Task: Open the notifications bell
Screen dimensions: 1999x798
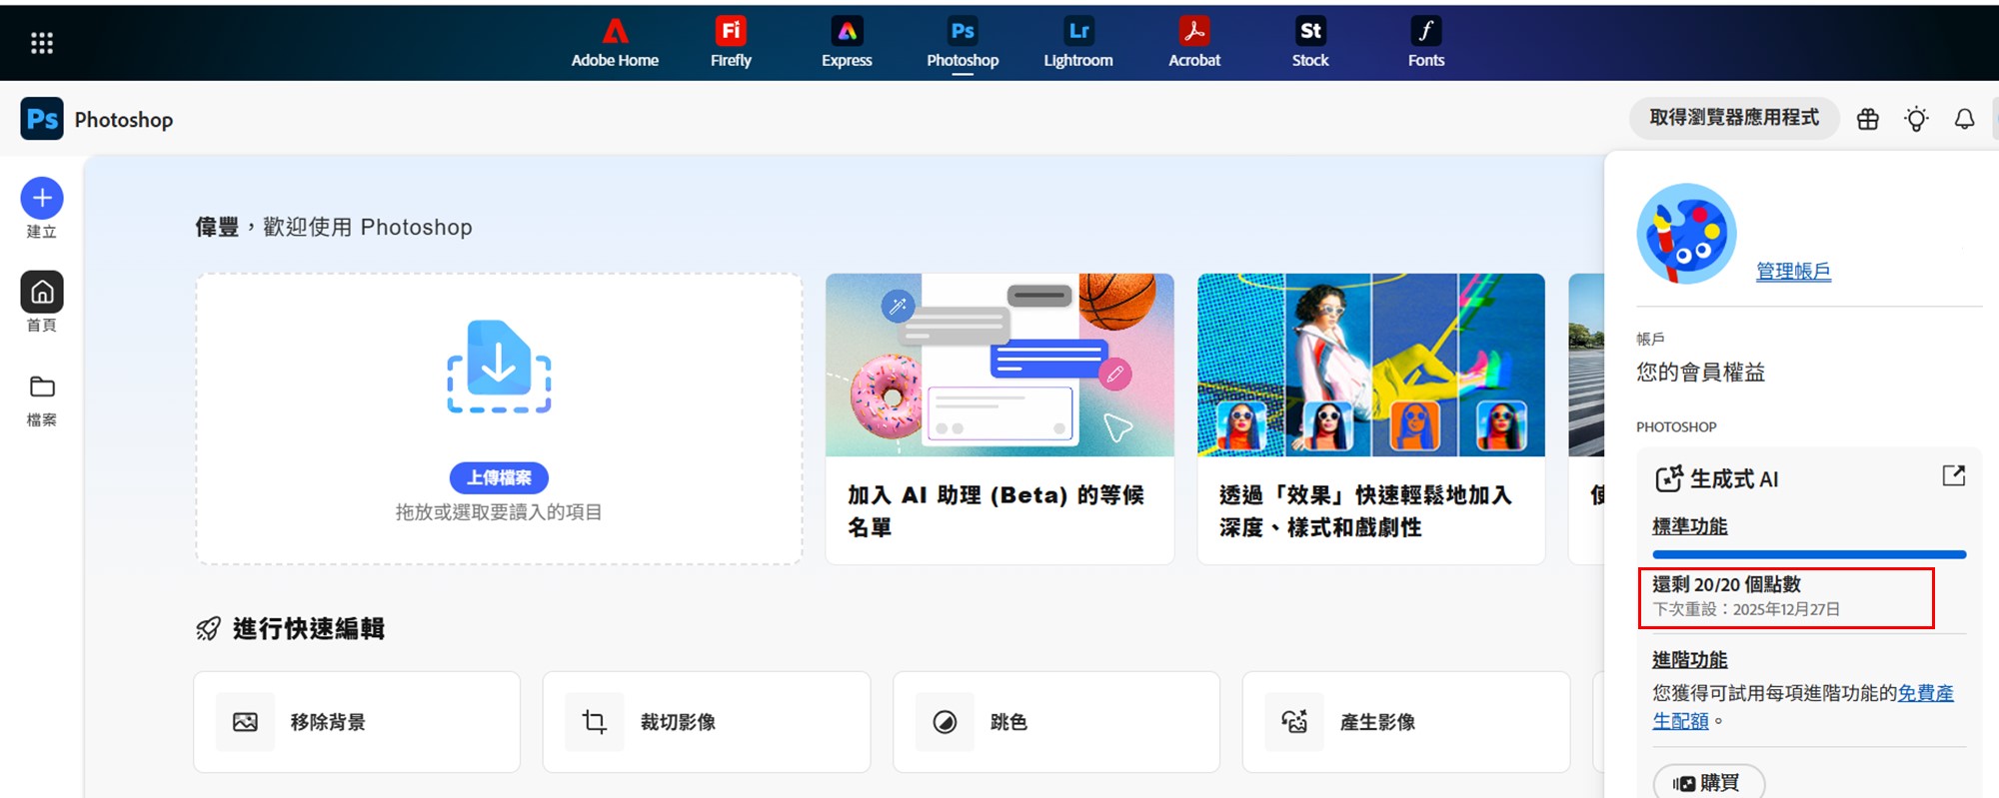Action: [1964, 120]
